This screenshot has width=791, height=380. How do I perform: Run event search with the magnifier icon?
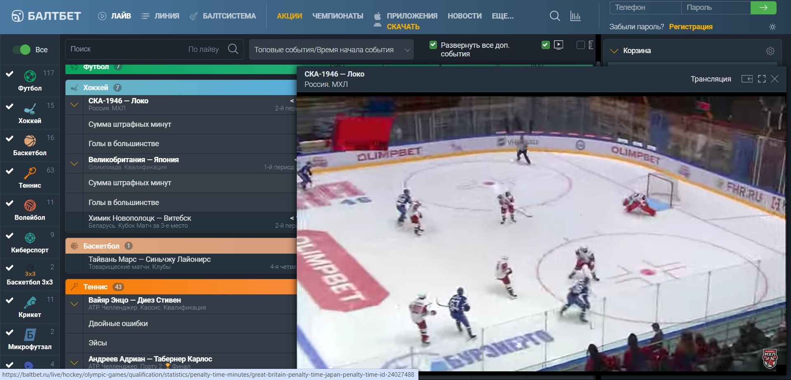tap(233, 49)
